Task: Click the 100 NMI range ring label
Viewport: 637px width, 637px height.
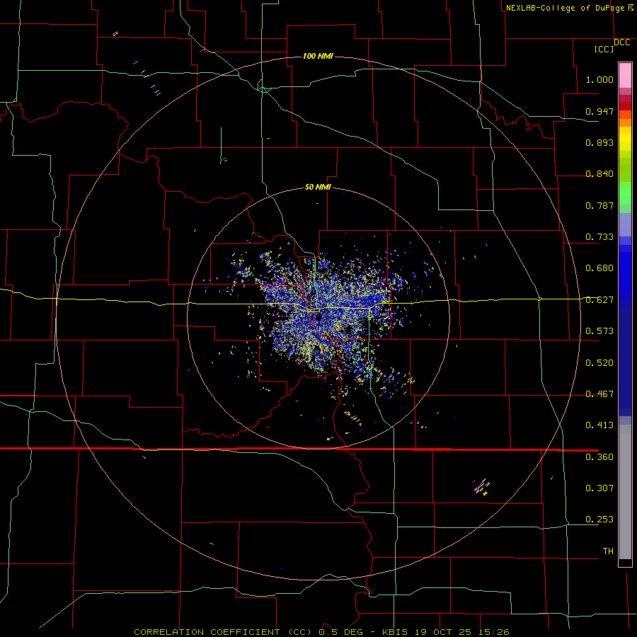Action: pos(318,56)
